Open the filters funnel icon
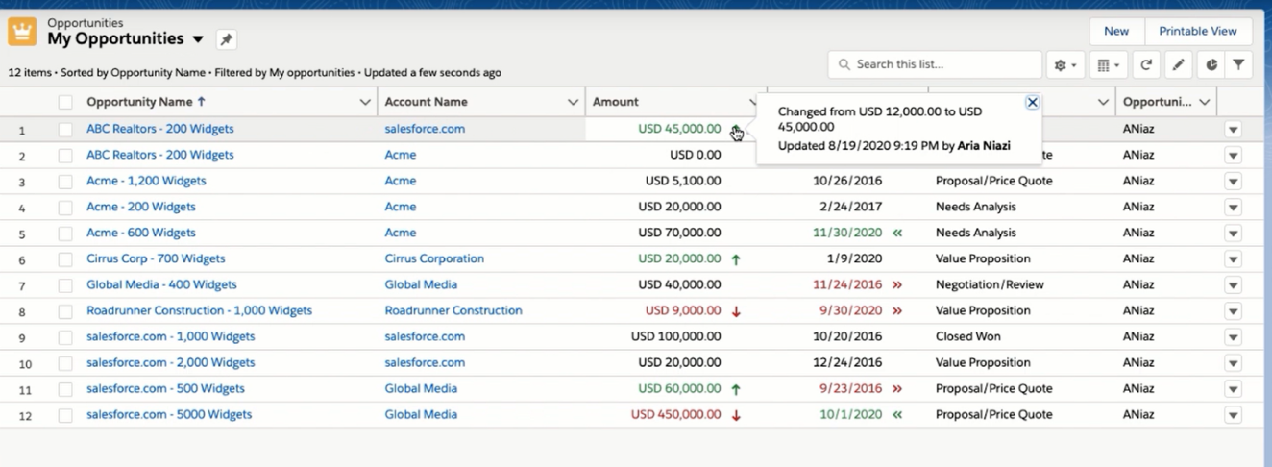The height and width of the screenshot is (467, 1272). [1239, 65]
